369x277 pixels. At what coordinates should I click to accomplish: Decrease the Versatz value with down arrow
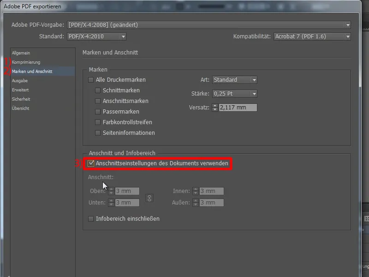[x=214, y=109]
